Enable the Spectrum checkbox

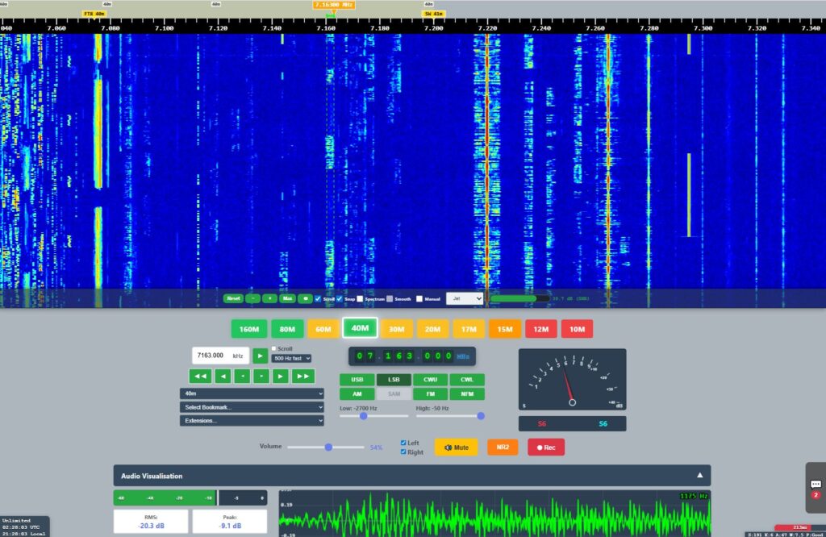[x=360, y=298]
